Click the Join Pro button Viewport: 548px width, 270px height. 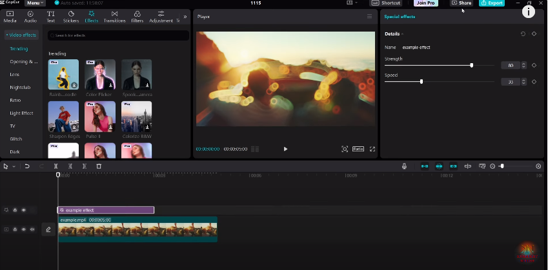tap(425, 3)
